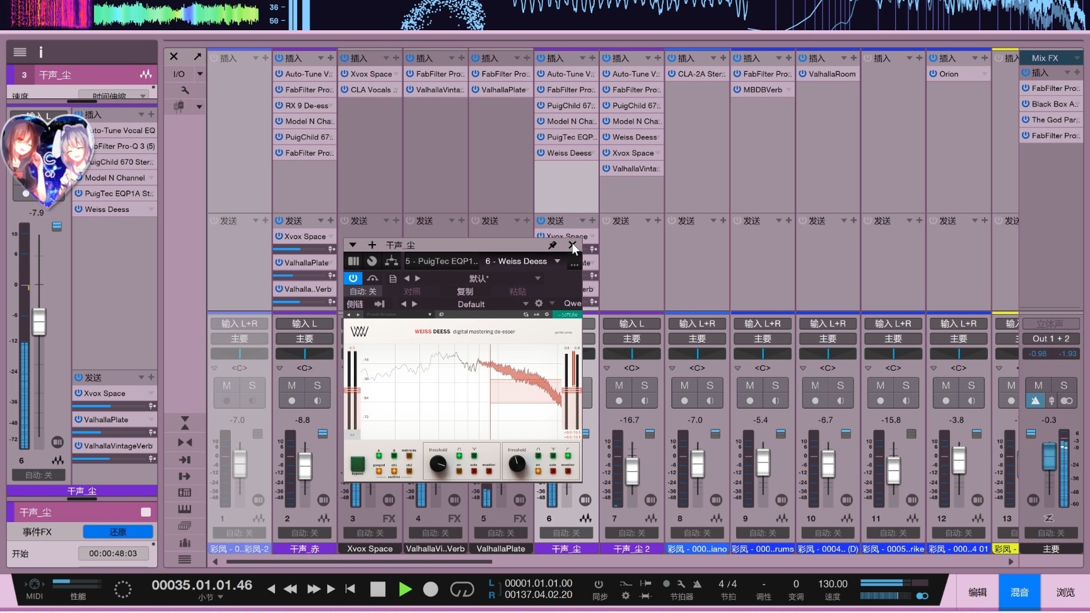Click the 复制 copy button in plugin header
The height and width of the screenshot is (613, 1090).
click(465, 291)
